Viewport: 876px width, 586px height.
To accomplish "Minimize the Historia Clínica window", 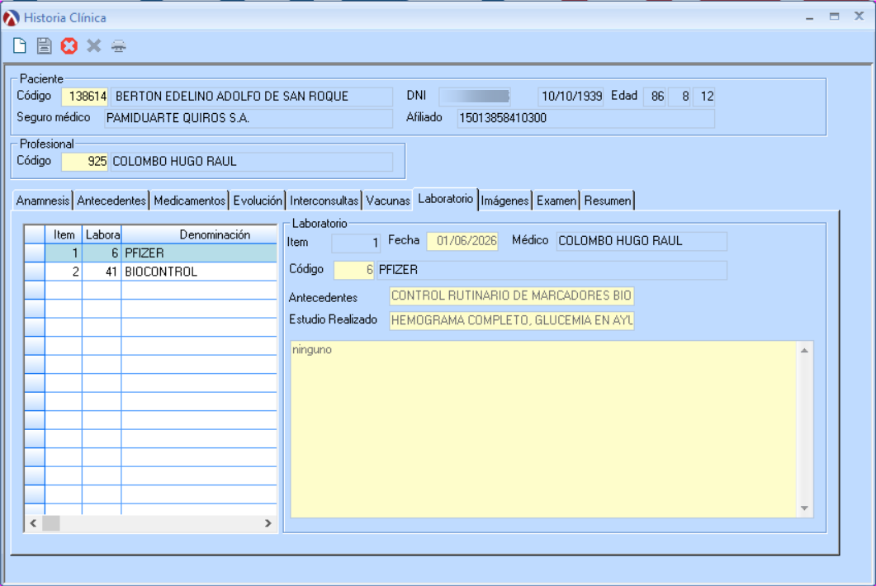I will 809,17.
